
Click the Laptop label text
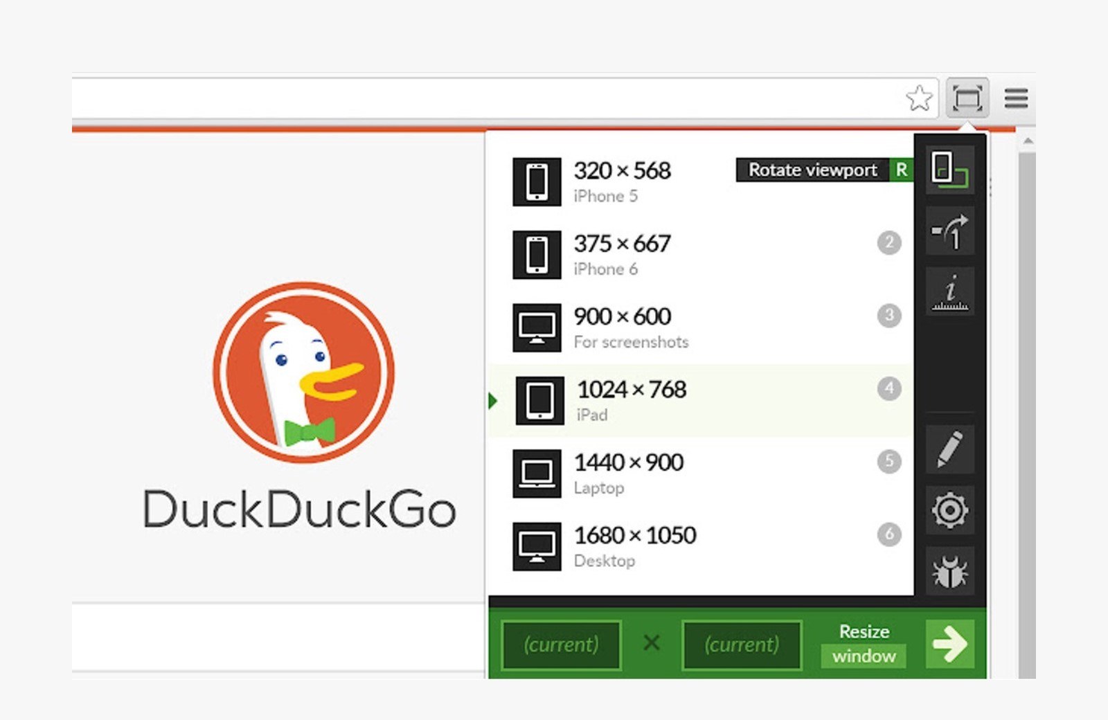(599, 488)
